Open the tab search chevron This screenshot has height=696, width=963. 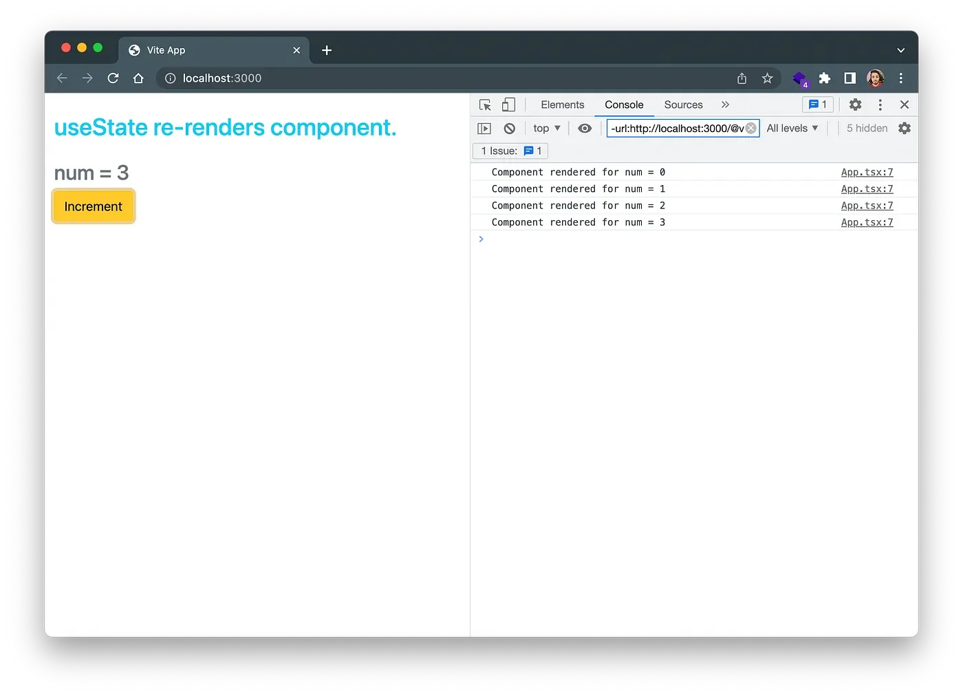[901, 50]
